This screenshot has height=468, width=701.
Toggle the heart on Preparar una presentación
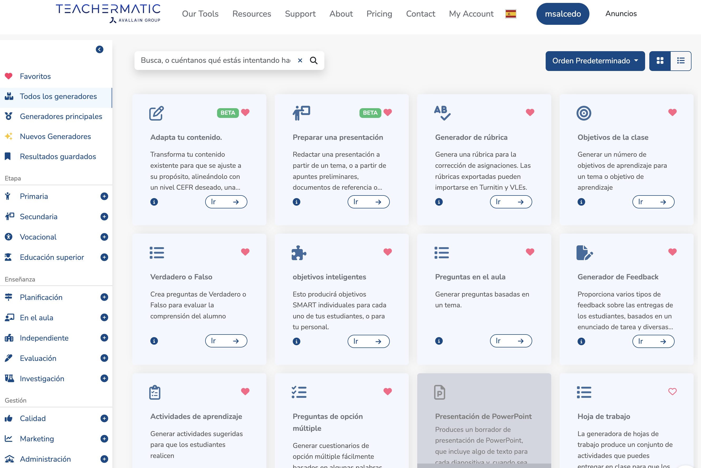click(x=387, y=113)
